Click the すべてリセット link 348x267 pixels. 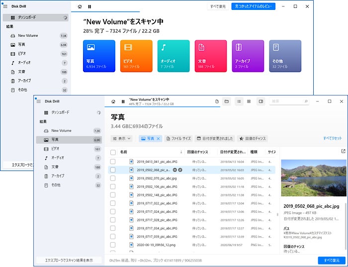332,139
